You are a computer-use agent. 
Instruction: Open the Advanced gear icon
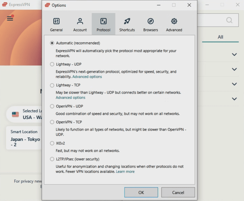point(174,21)
